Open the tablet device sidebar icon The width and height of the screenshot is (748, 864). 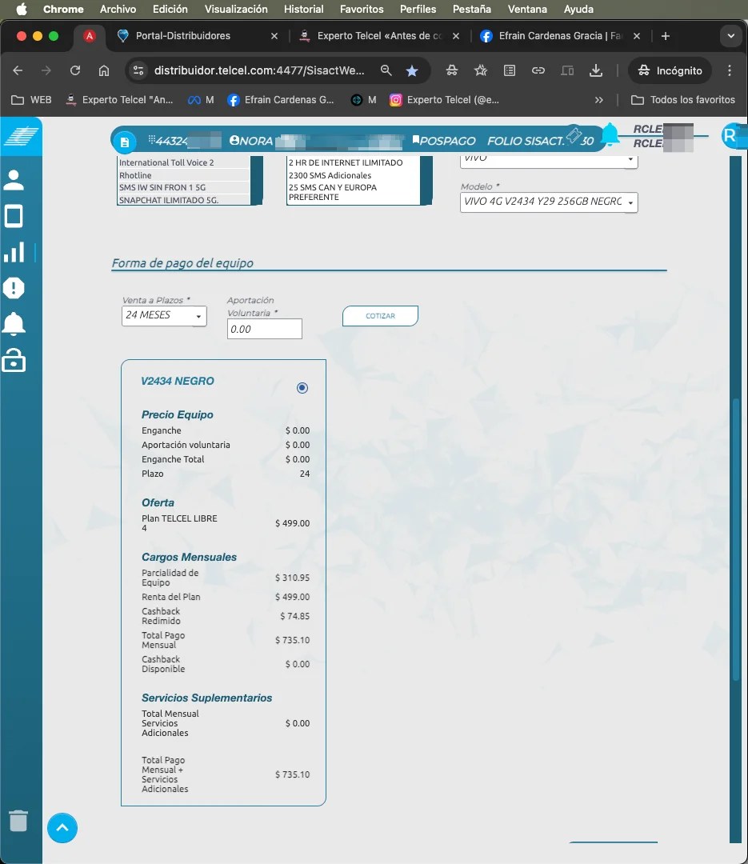(x=14, y=216)
